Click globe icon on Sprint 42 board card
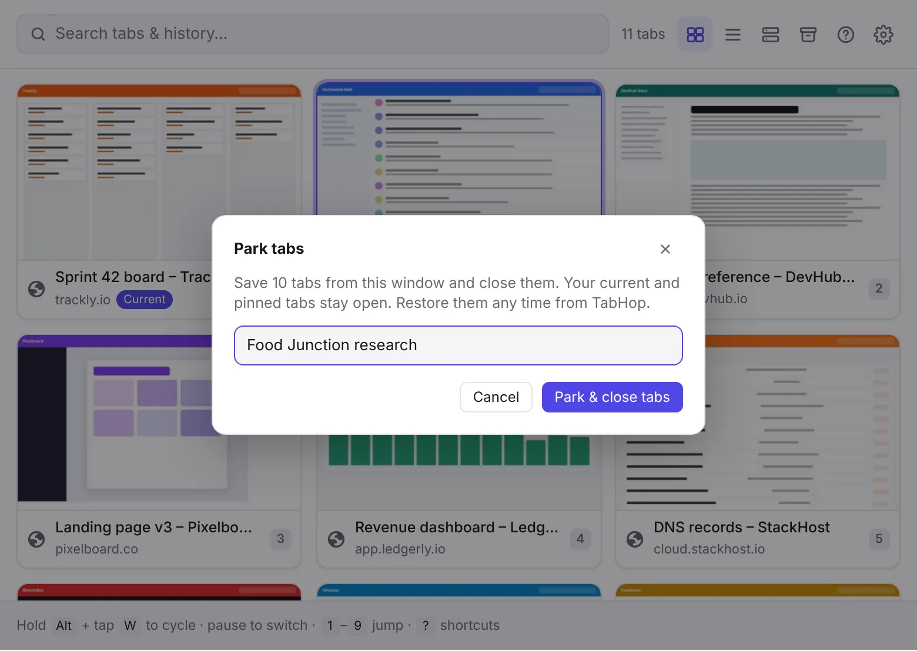Image resolution: width=917 pixels, height=651 pixels. 36,288
